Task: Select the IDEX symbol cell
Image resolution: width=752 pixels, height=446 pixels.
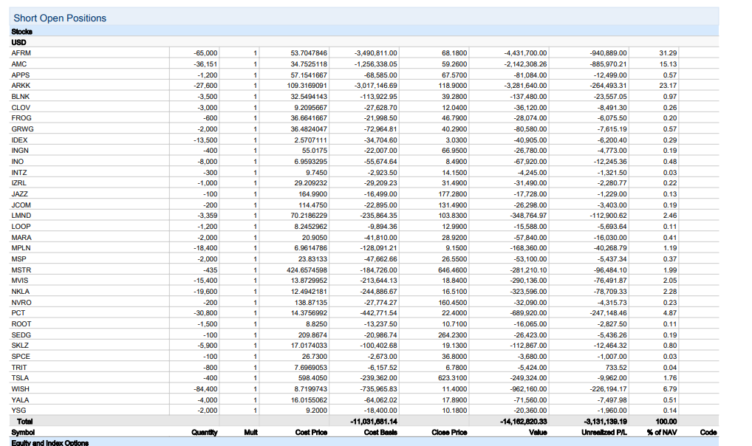Action: [20, 140]
